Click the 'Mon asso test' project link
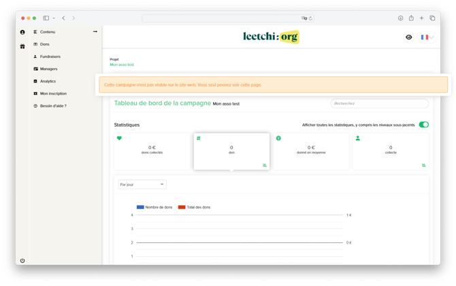Screen dimensions: 456x286 click(x=122, y=65)
